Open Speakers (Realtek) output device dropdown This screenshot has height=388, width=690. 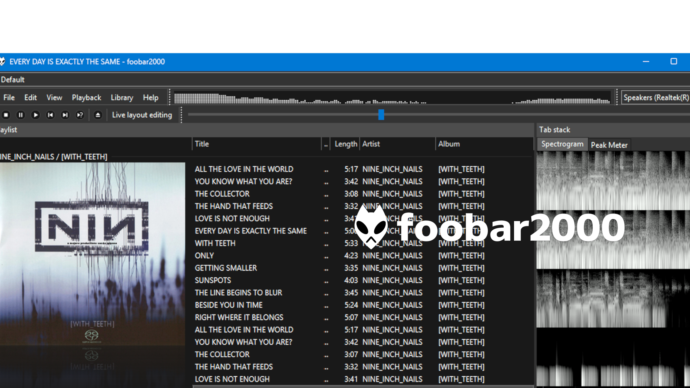tap(656, 98)
